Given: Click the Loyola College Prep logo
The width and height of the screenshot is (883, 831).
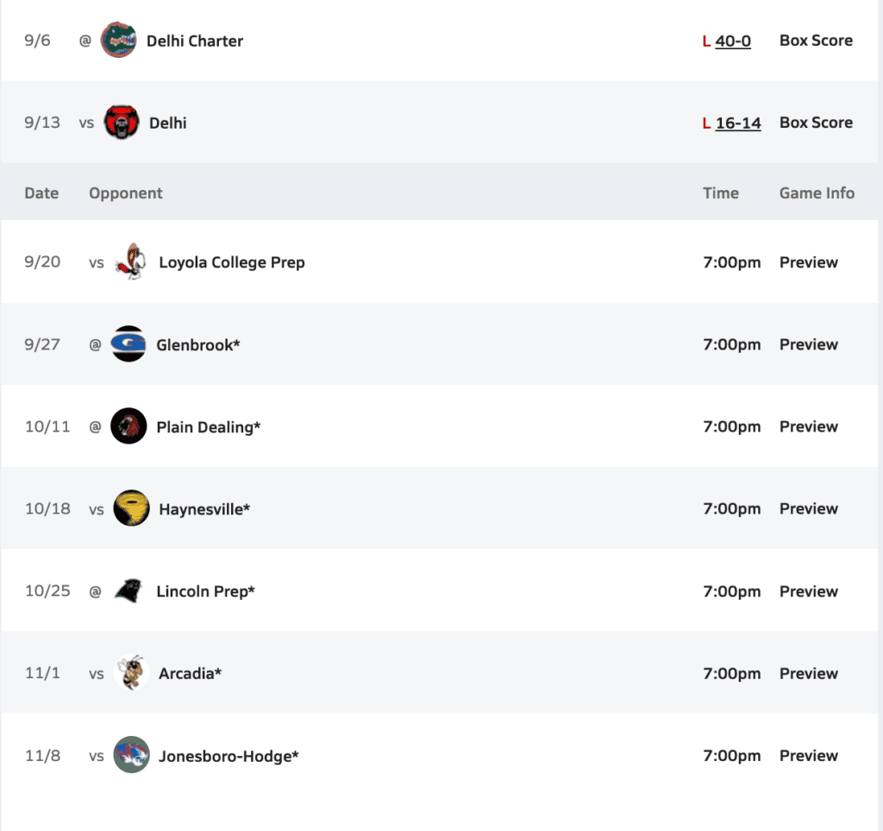Looking at the screenshot, I should (131, 262).
